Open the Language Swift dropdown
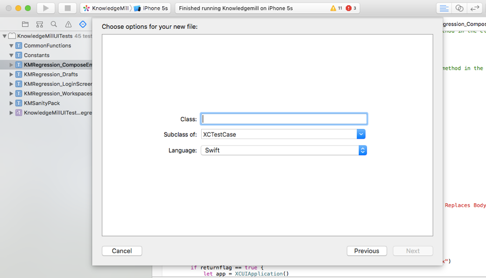486x278 pixels. (362, 150)
